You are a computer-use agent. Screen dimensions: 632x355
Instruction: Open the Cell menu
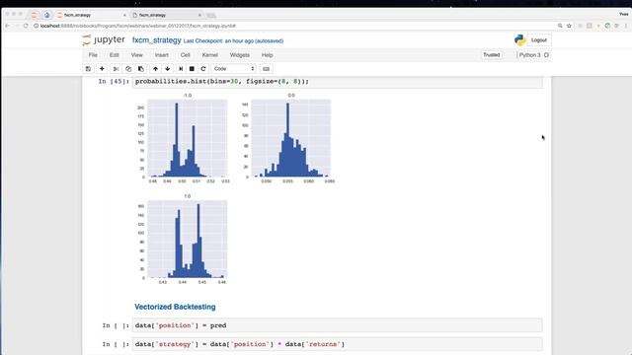(x=185, y=55)
